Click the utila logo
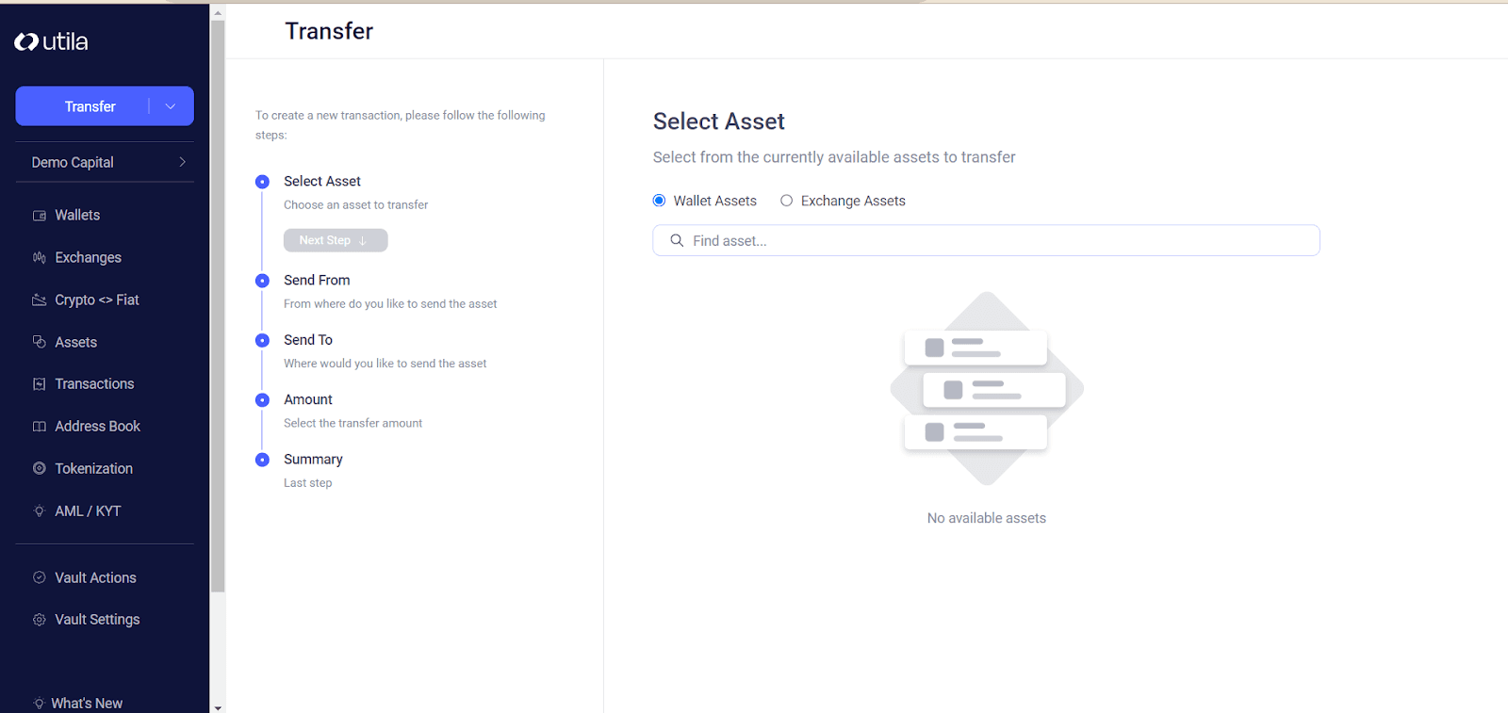 [51, 41]
